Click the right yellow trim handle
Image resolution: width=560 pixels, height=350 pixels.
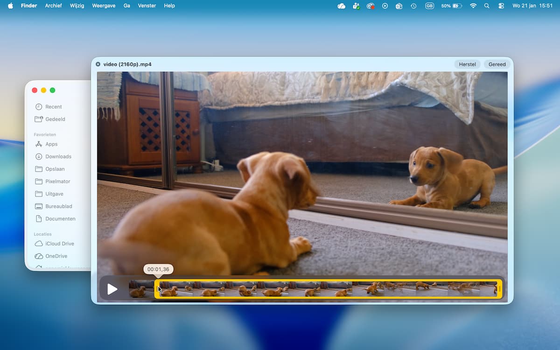pyautogui.click(x=499, y=289)
